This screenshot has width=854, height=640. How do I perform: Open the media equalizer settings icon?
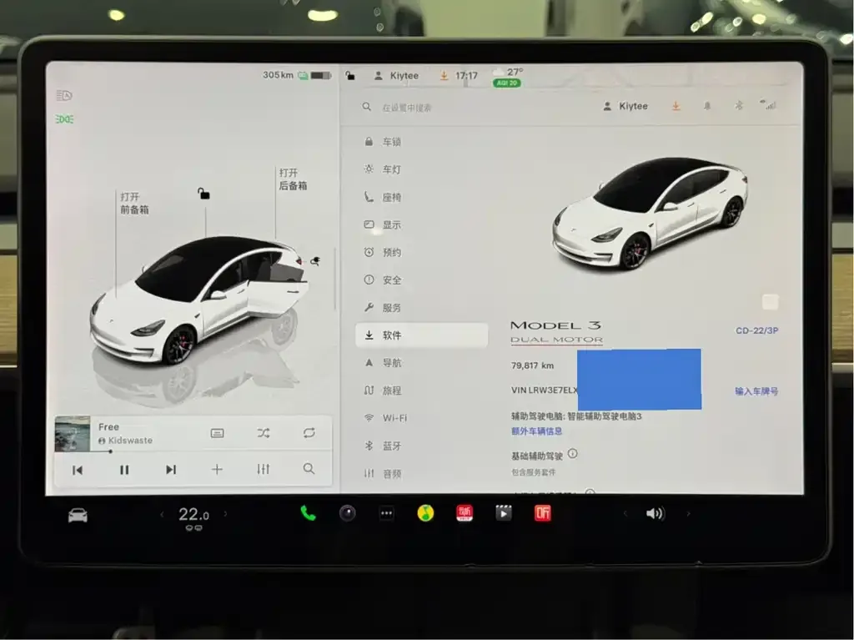(x=263, y=469)
